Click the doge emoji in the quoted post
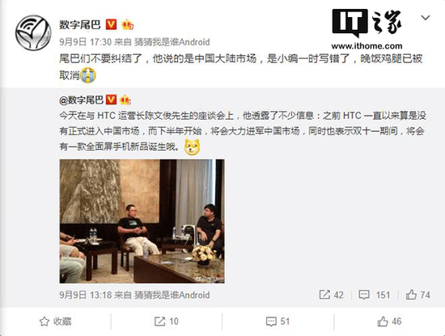This screenshot has height=336, width=445. pos(192,147)
